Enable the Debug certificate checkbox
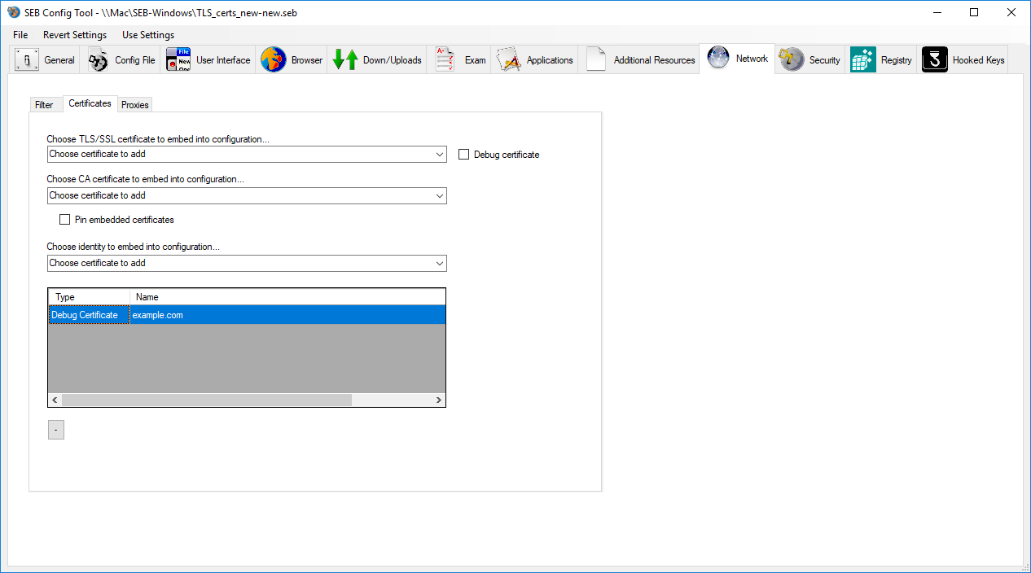This screenshot has height=573, width=1031. point(464,155)
